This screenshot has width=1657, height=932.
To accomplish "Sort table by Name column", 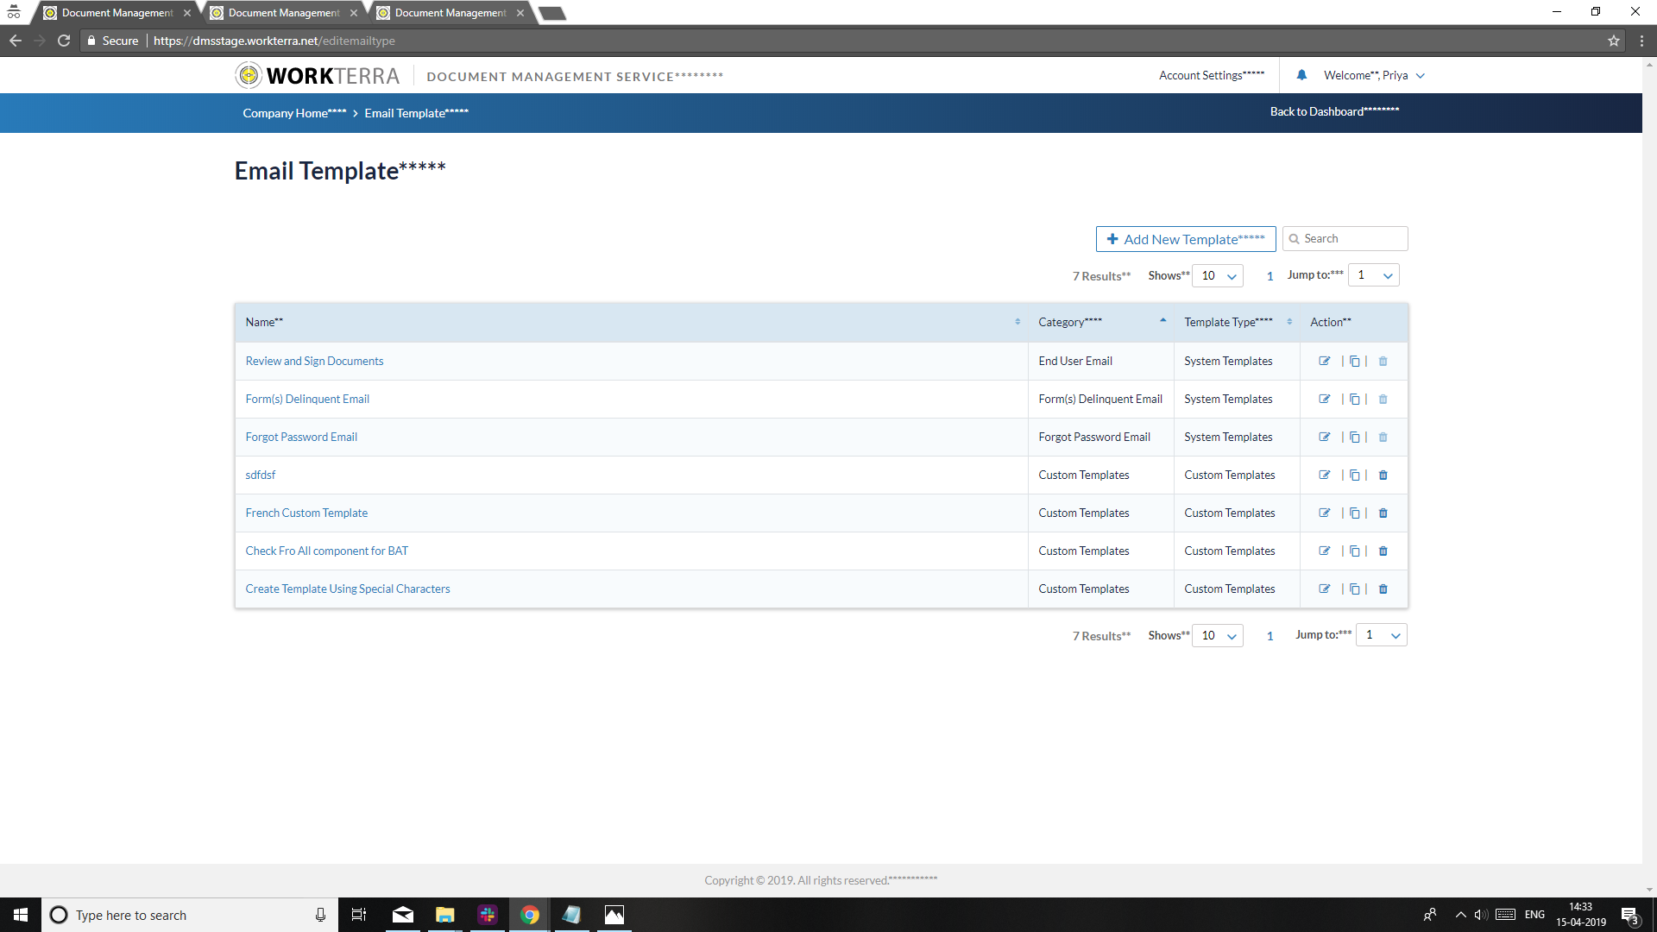I will pyautogui.click(x=1018, y=322).
